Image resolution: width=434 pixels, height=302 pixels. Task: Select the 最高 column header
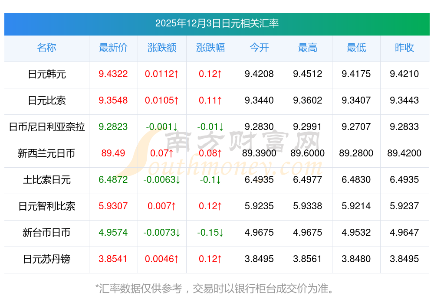click(307, 48)
